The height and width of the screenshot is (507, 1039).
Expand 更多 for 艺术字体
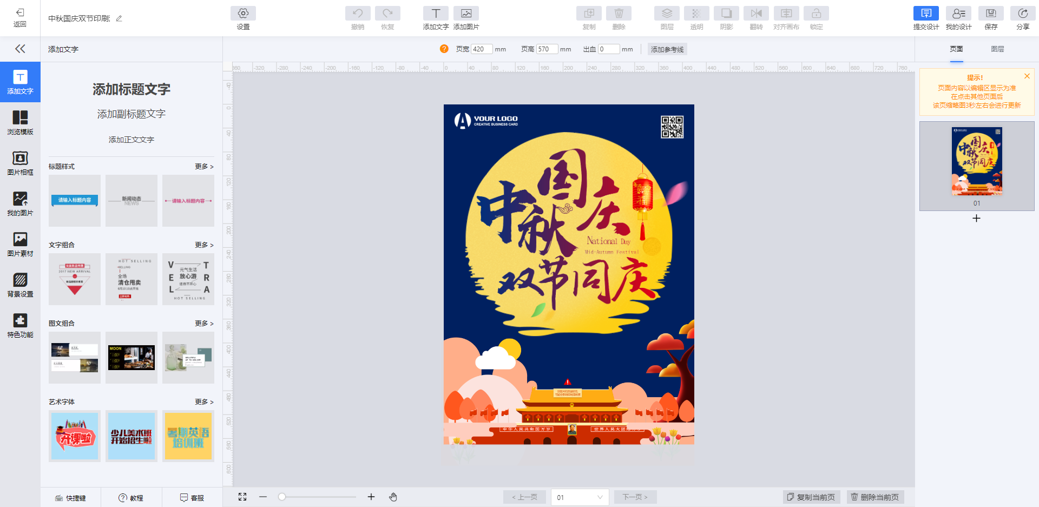204,402
